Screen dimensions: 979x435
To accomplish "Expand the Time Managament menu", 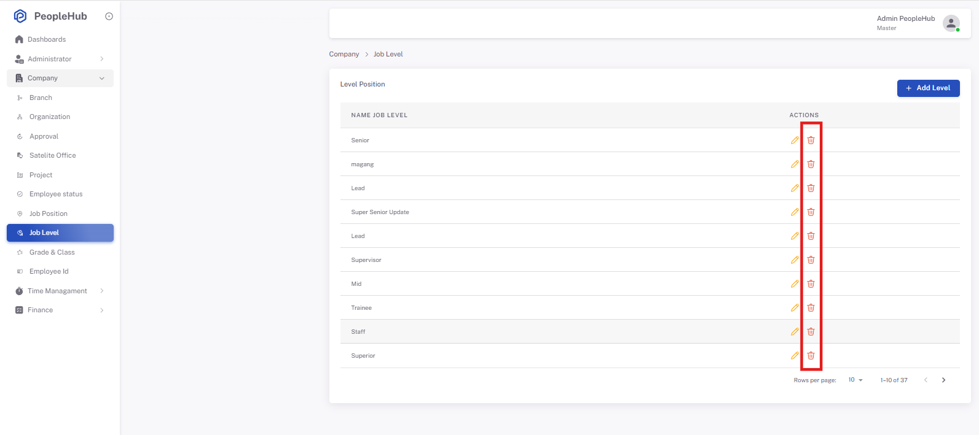I will 60,291.
